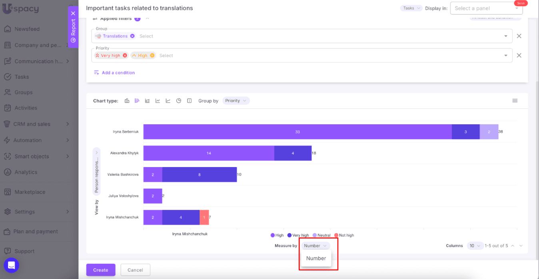Expand the Smart objects sidebar chevron
The width and height of the screenshot is (539, 279).
tap(68, 156)
